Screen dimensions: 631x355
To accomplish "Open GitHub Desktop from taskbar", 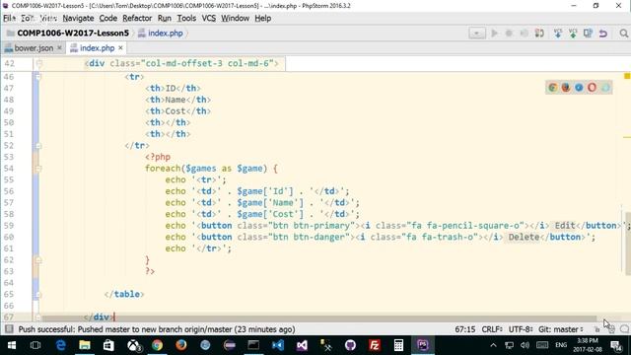I will [x=350, y=345].
